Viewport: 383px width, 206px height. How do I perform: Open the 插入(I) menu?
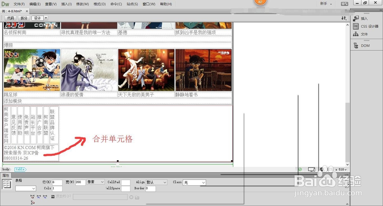[x=66, y=4]
